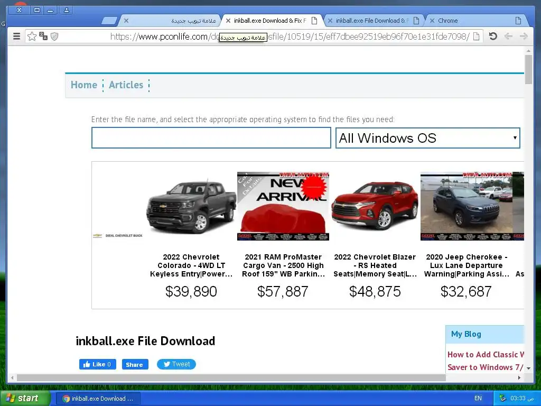
Task: Open the Home navigation link
Action: click(x=84, y=85)
